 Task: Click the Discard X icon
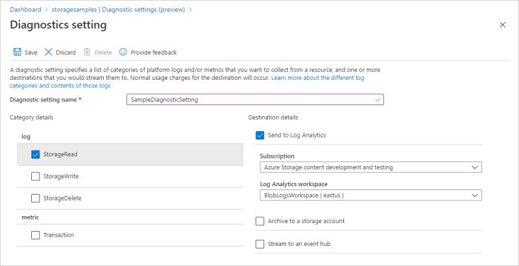point(49,52)
